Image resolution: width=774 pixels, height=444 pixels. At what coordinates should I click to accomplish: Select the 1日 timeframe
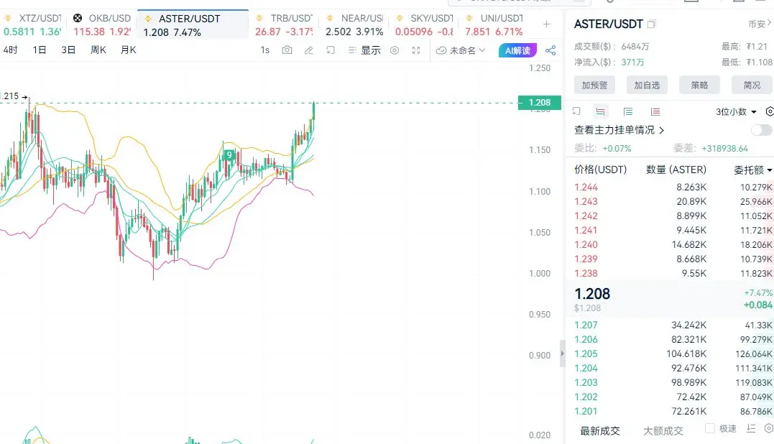click(39, 50)
